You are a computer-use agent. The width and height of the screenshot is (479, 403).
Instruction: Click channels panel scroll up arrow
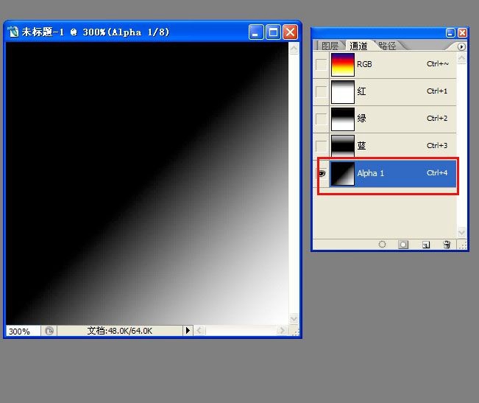coord(461,57)
